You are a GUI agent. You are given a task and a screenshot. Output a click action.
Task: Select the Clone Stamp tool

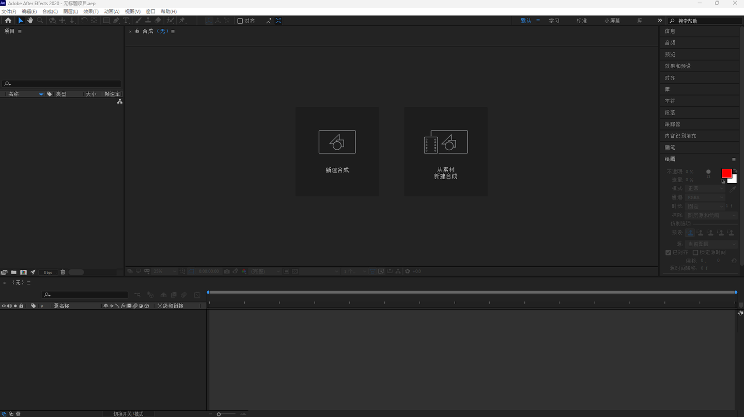(x=148, y=21)
